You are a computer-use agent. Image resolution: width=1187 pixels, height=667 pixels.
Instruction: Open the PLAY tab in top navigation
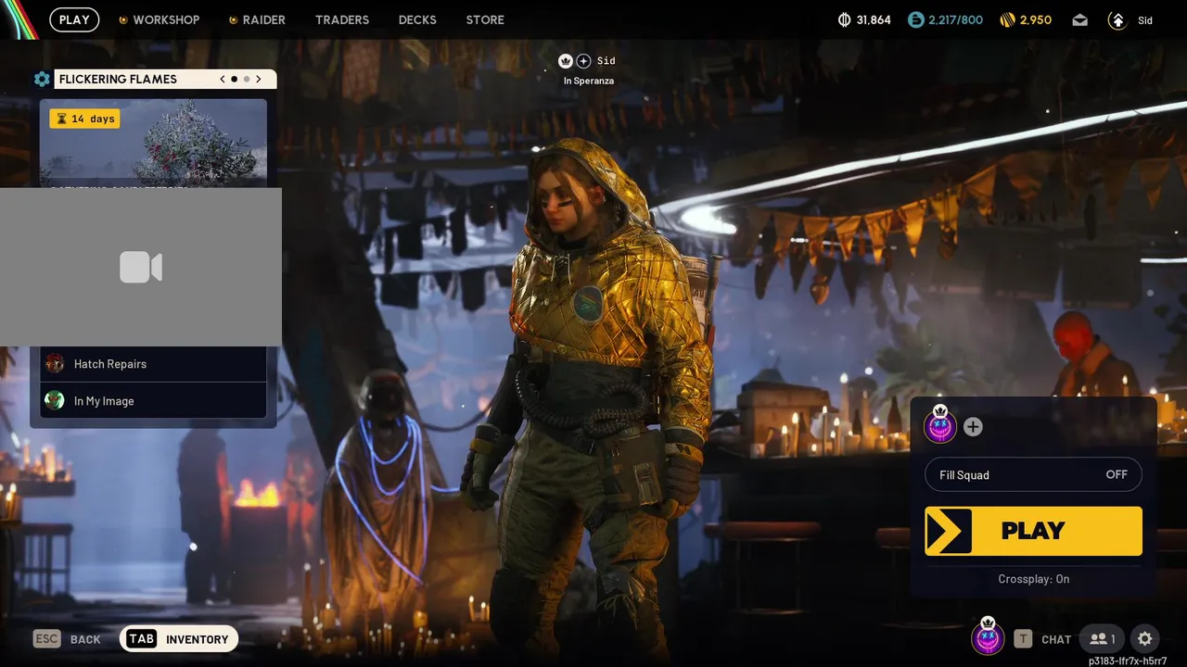[x=74, y=19]
